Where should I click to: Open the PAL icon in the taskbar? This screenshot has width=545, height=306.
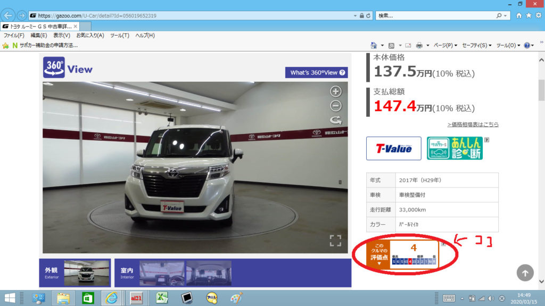(212, 298)
